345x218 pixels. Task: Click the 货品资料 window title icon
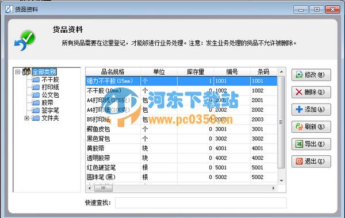click(9, 9)
